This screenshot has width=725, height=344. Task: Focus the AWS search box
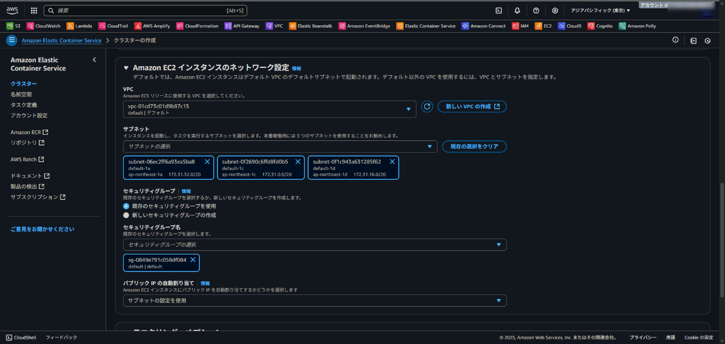[x=146, y=10]
